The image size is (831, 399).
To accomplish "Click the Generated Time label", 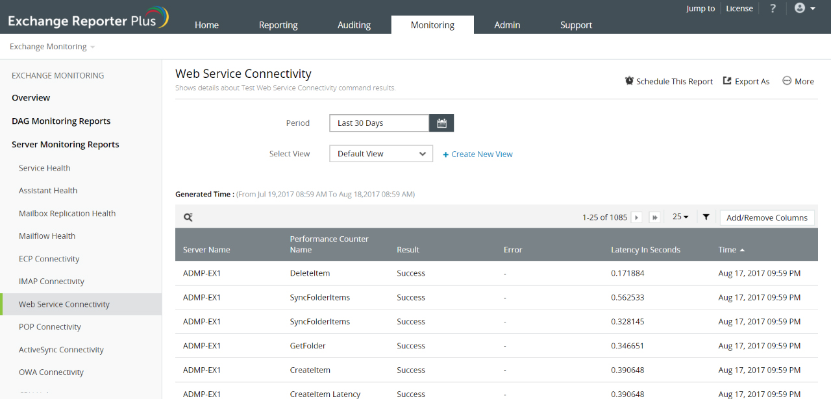I will click(x=205, y=194).
